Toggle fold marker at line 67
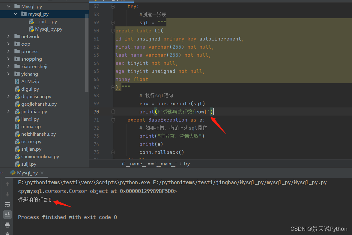The height and width of the screenshot is (235, 352). pyautogui.click(x=113, y=87)
